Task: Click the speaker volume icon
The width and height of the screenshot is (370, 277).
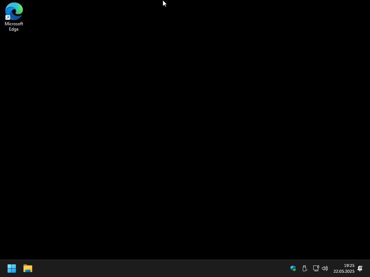Action: pyautogui.click(x=325, y=268)
